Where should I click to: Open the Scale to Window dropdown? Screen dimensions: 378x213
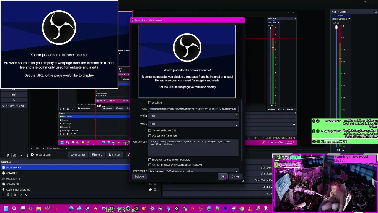(57, 148)
